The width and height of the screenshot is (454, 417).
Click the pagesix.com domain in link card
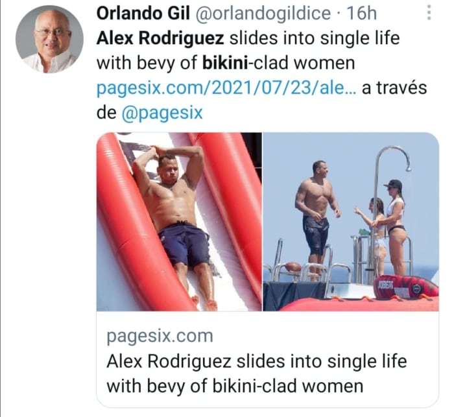point(159,336)
